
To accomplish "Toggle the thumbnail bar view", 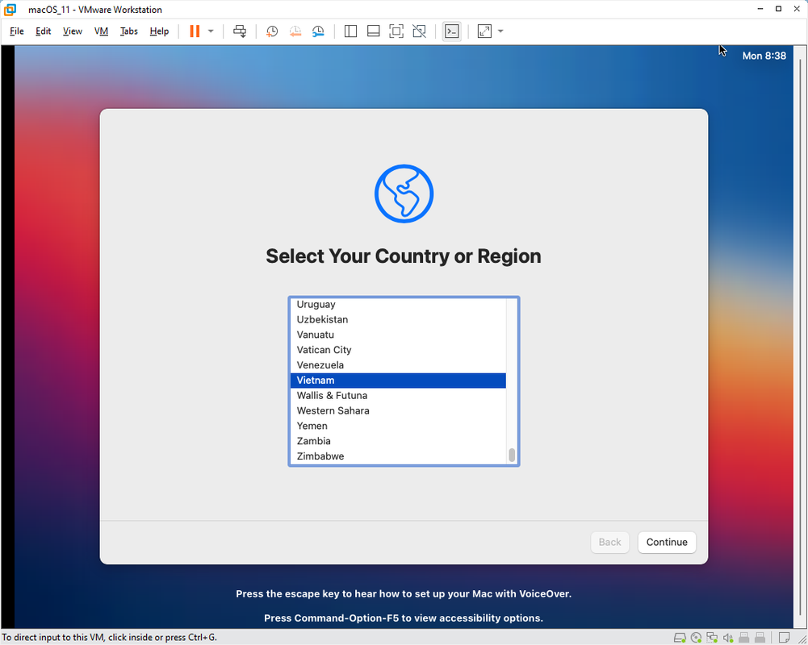I will click(373, 31).
